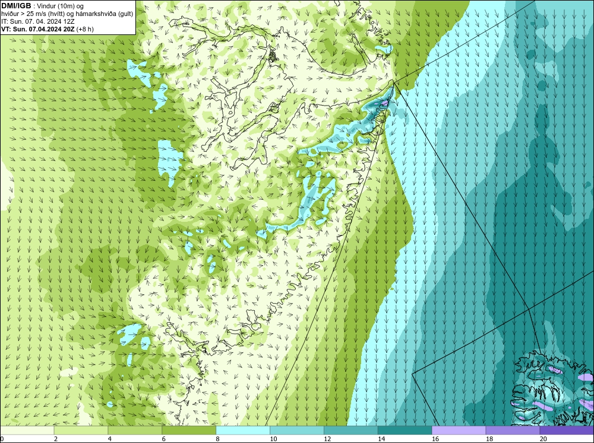Click the 6–8 m/s dark green legend swatch
The height and width of the screenshot is (443, 594).
pyautogui.click(x=189, y=431)
